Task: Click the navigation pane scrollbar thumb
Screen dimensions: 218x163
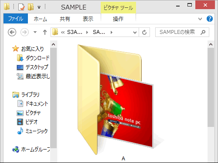Action: 54,98
